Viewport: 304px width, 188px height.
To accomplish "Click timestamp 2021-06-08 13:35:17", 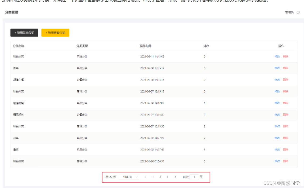I will pyautogui.click(x=152, y=68).
